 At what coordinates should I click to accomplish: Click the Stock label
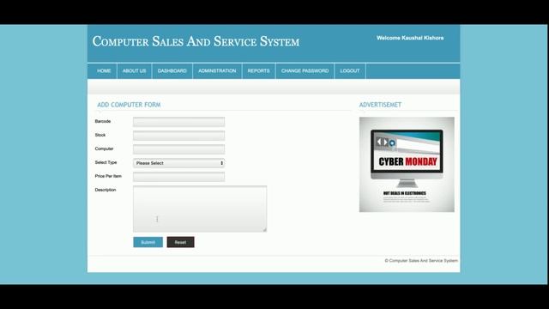click(100, 135)
